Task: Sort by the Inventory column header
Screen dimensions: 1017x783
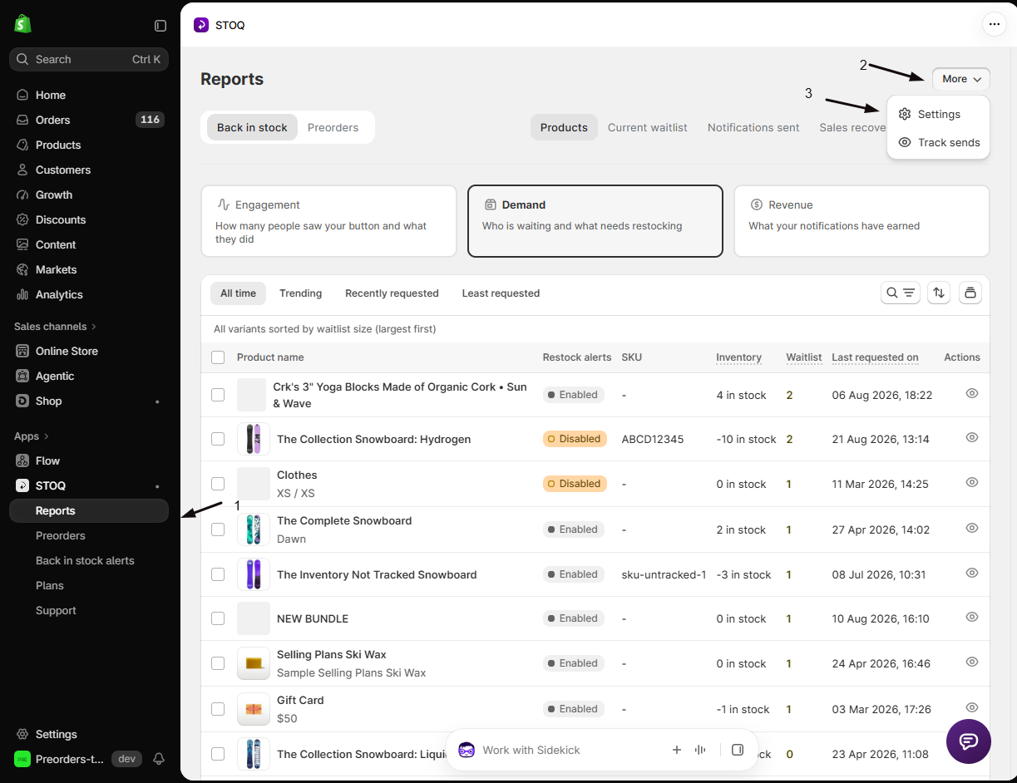Action: pyautogui.click(x=738, y=357)
